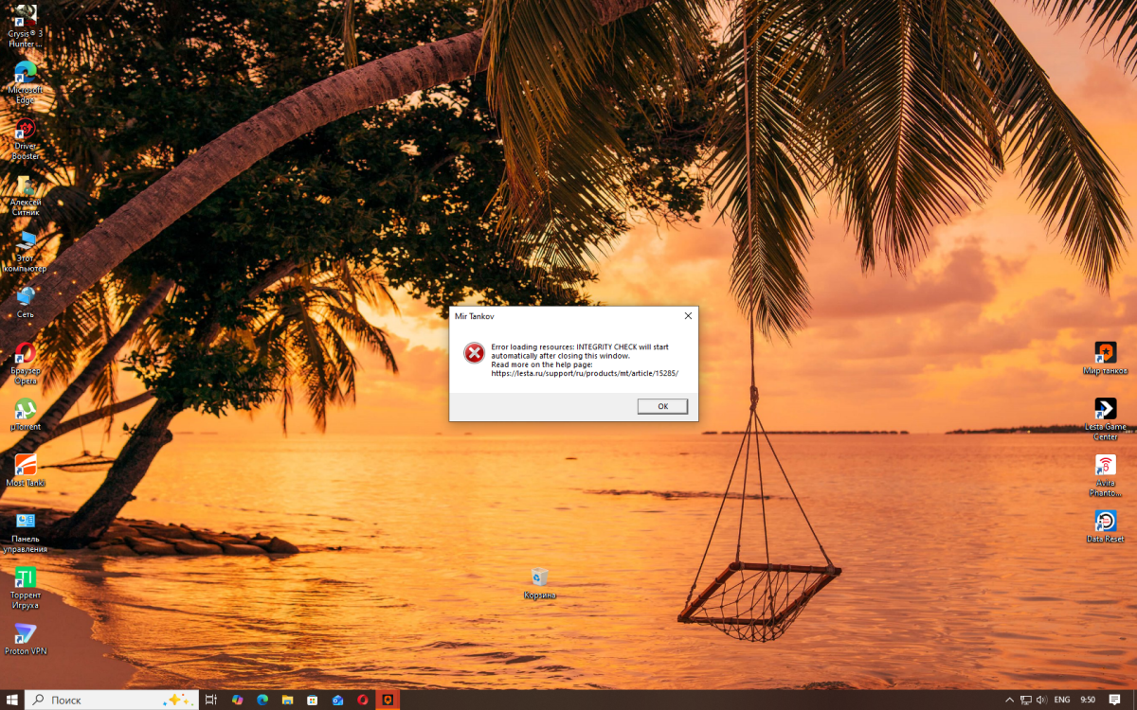
Task: Select the Microsoft Edge desktop shortcut
Action: (x=26, y=82)
